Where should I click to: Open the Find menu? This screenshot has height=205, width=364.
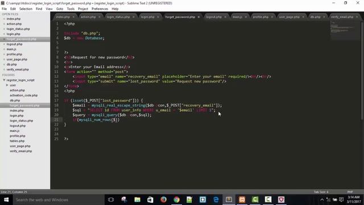(x=39, y=9)
